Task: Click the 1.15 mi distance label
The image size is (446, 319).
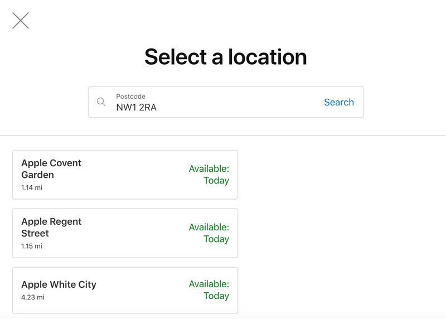Action: (x=32, y=246)
